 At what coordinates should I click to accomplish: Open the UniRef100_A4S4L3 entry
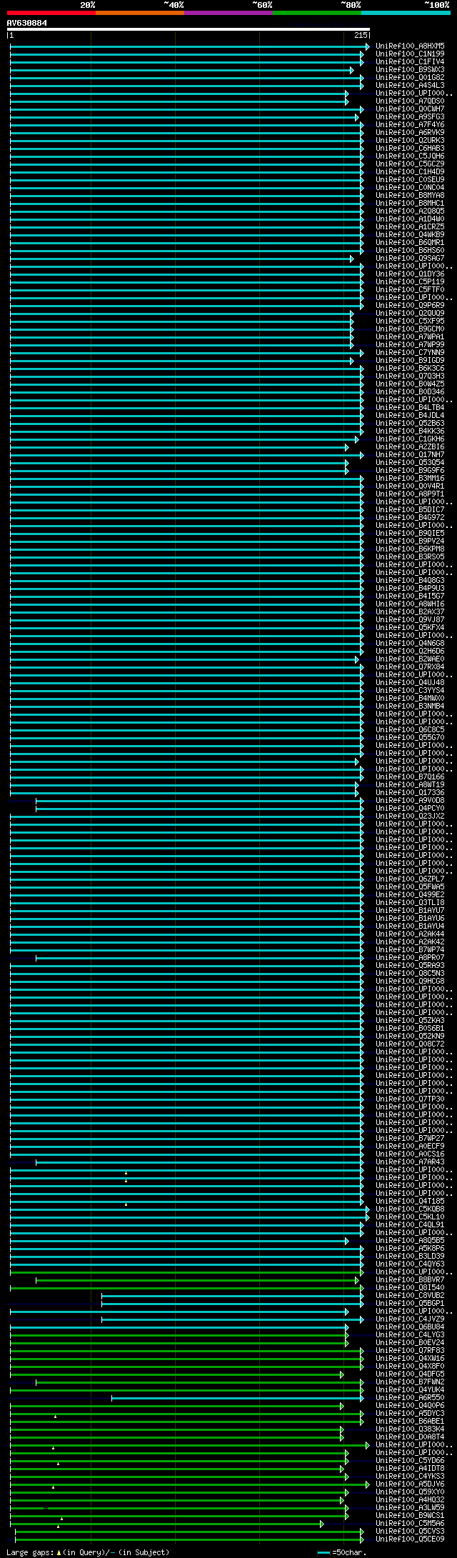[410, 85]
